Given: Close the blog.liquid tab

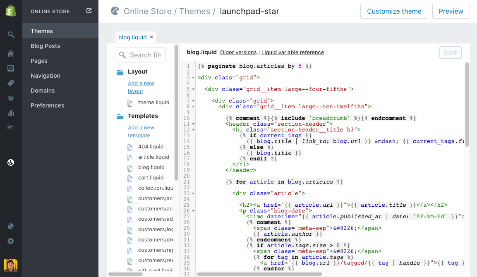Looking at the screenshot, I should click(x=151, y=37).
